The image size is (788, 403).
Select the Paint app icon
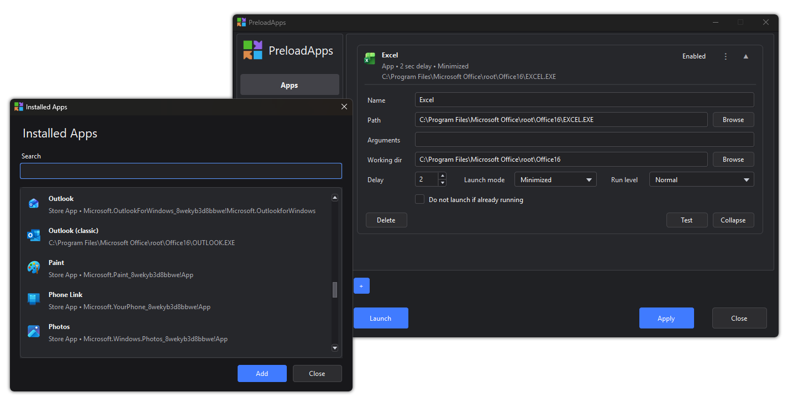click(x=34, y=268)
